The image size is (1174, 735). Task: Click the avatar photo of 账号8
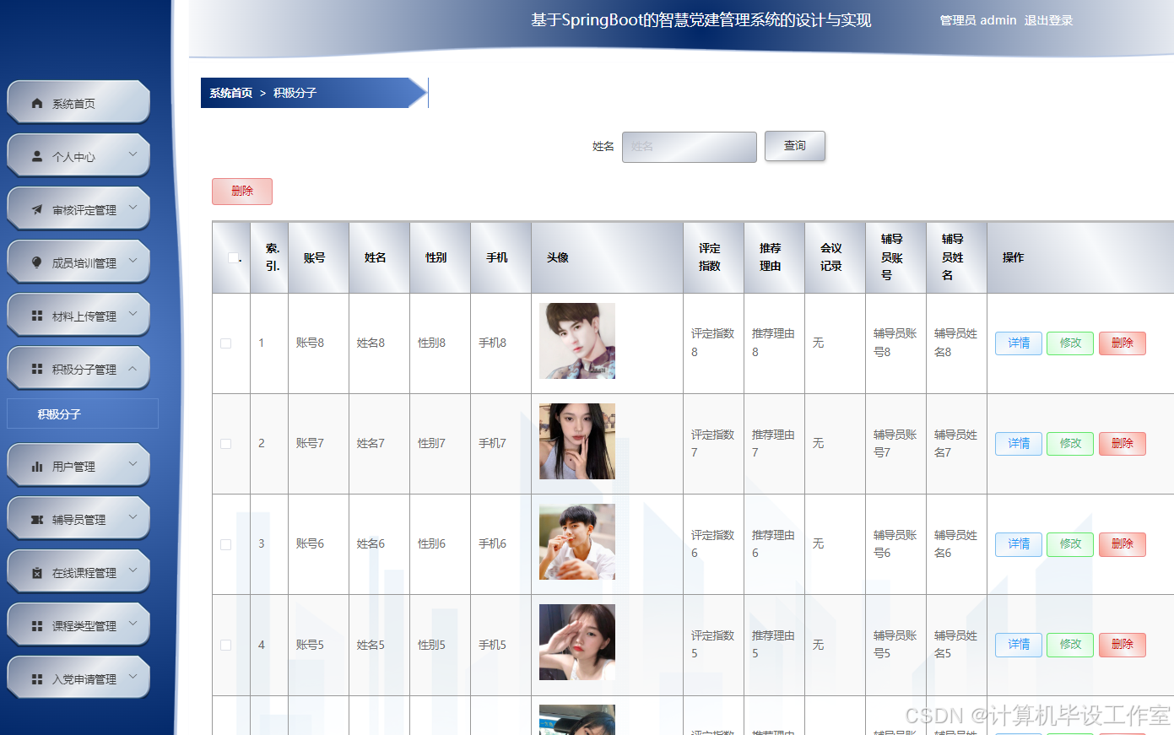(x=577, y=341)
